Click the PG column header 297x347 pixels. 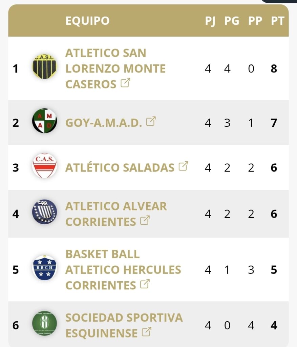[232, 21]
